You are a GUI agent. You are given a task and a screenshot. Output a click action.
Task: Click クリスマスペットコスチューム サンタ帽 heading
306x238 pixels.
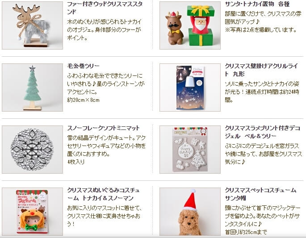click(260, 194)
